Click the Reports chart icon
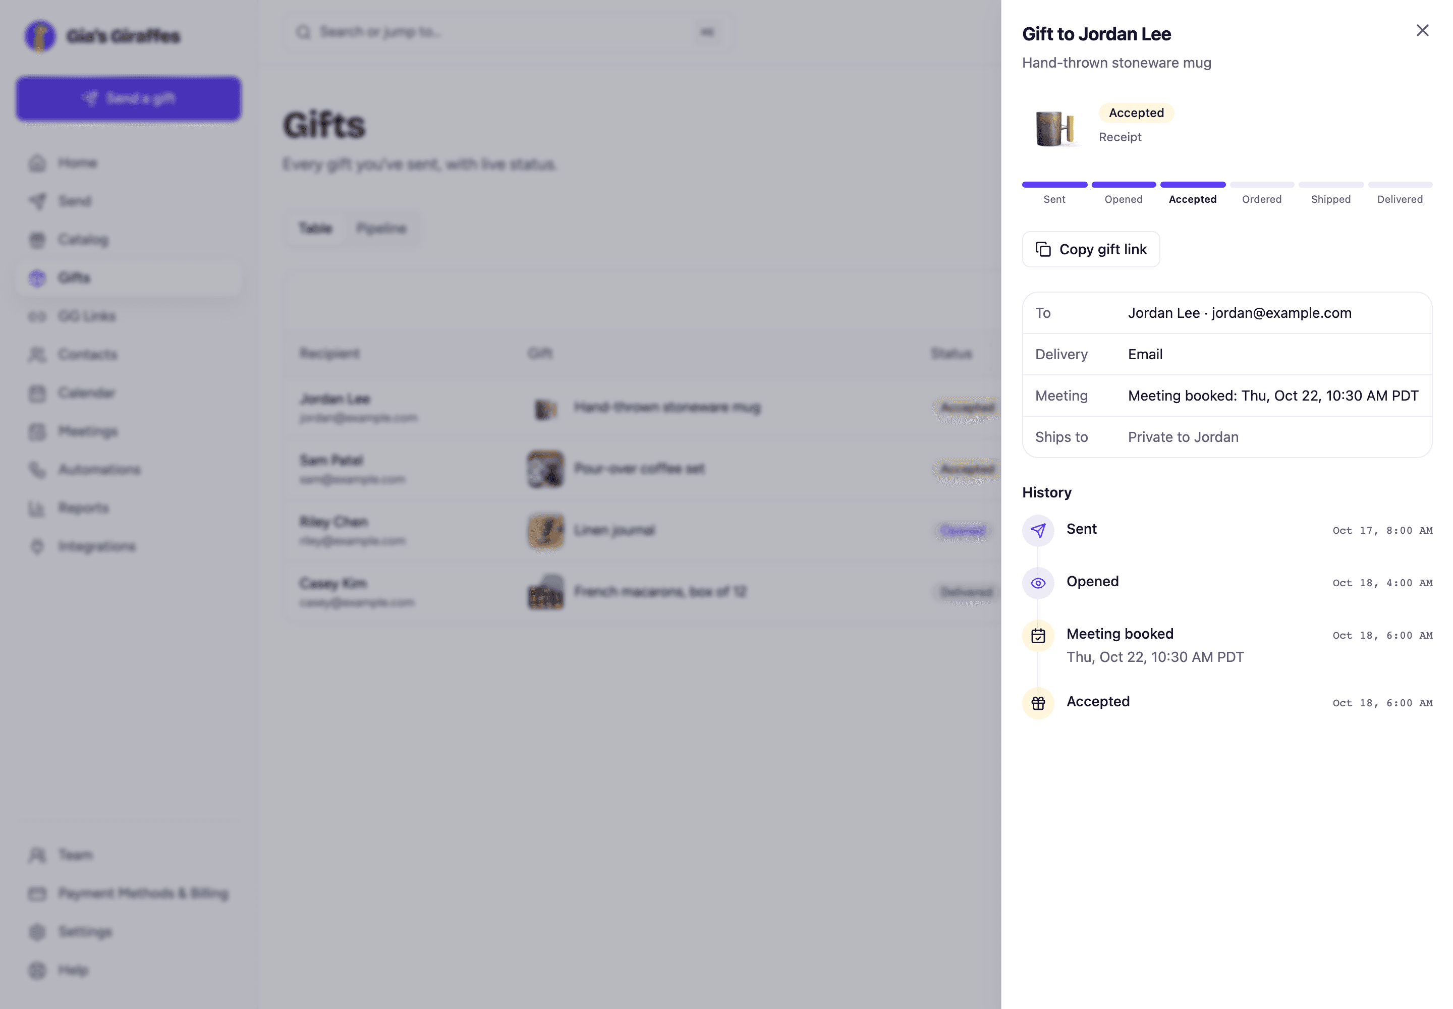This screenshot has height=1009, width=1453. (x=37, y=509)
